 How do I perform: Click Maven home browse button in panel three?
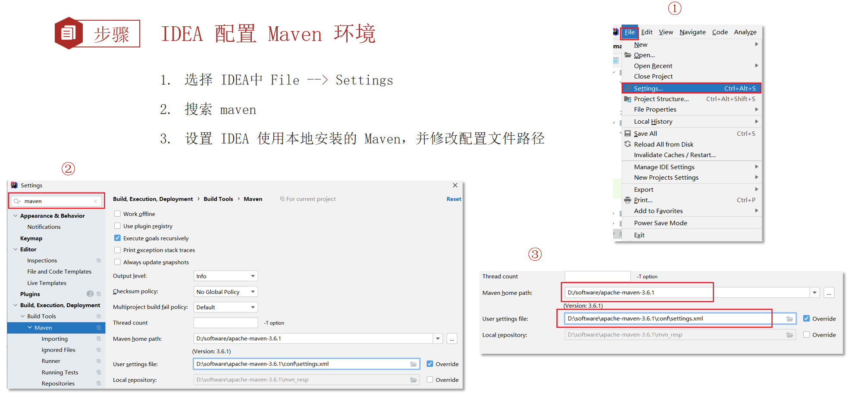tap(829, 293)
